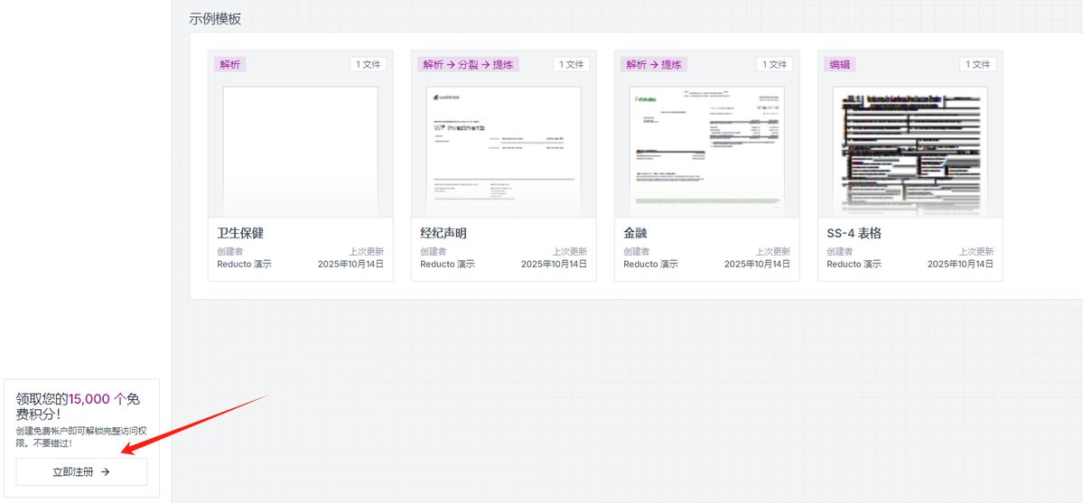Click the 1 文件 badge on 卫生保健 card
The image size is (1083, 503).
[369, 64]
